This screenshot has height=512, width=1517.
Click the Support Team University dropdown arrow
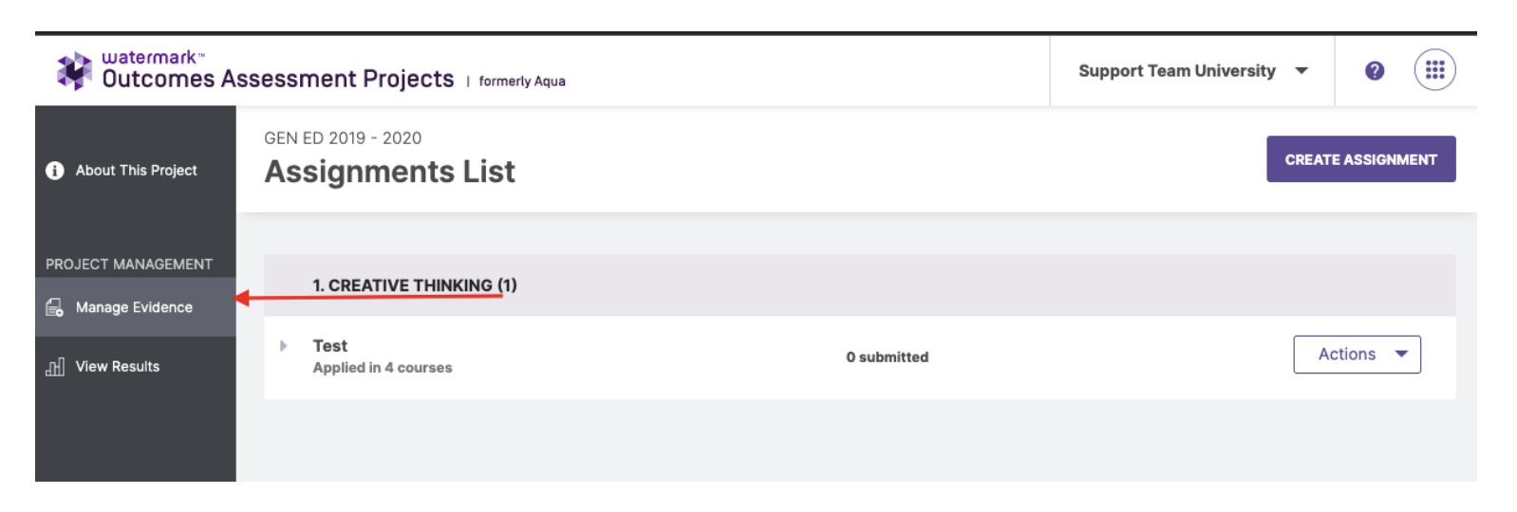[1302, 71]
